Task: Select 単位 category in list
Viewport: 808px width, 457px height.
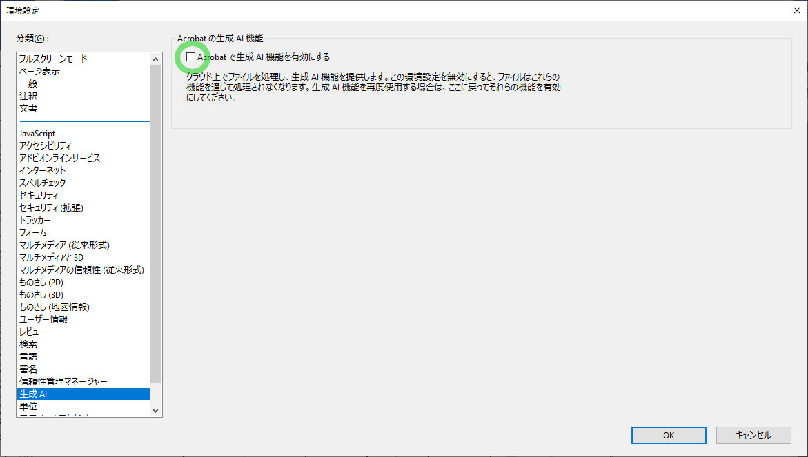Action: click(28, 406)
